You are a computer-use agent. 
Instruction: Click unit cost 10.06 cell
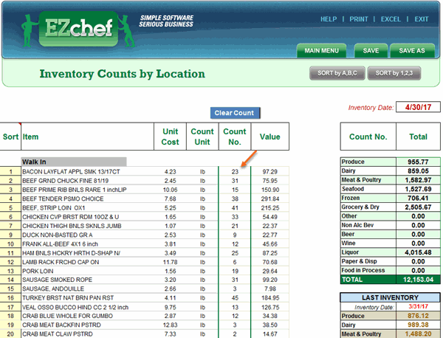pyautogui.click(x=170, y=190)
